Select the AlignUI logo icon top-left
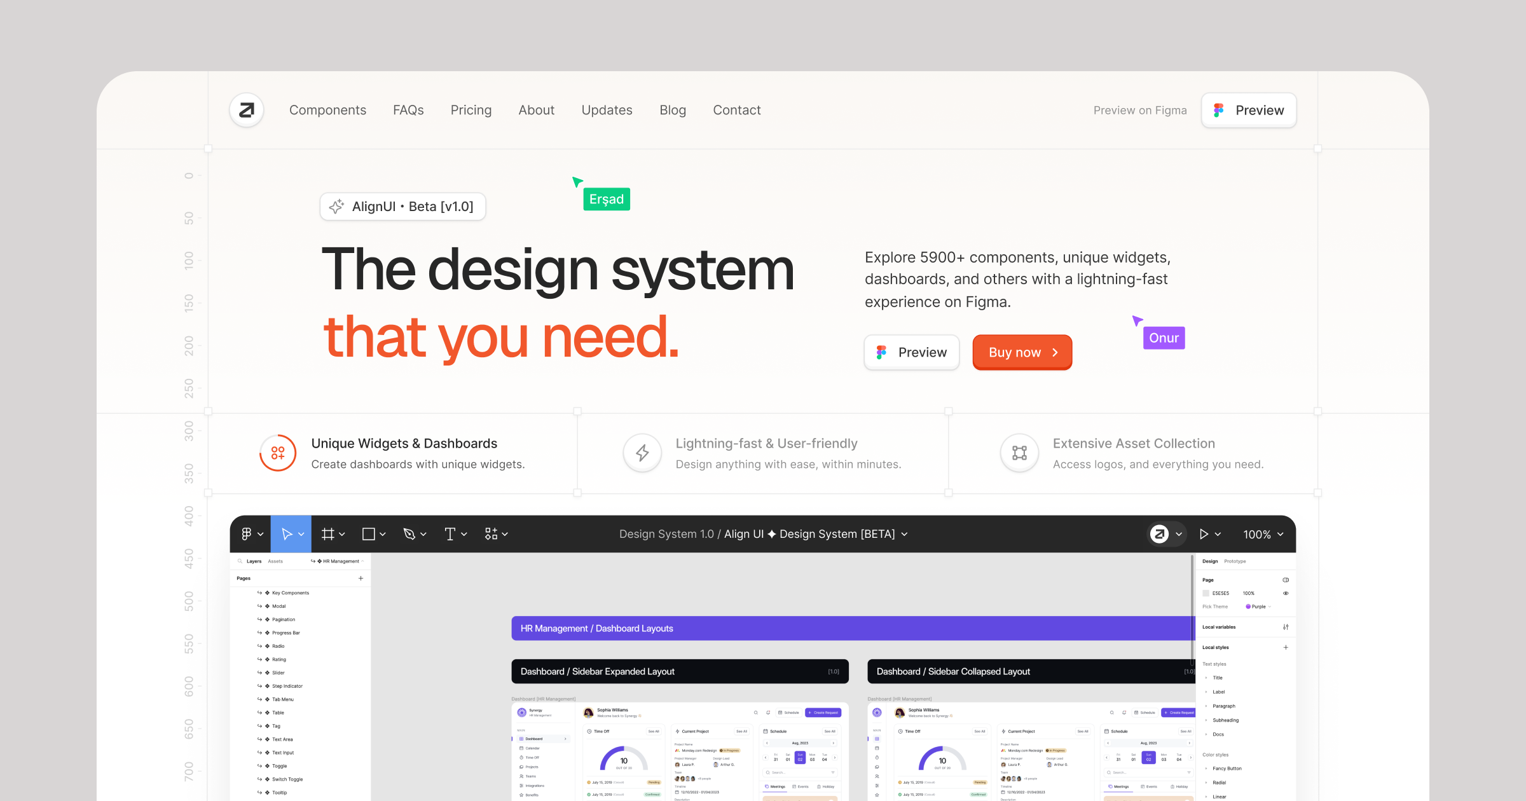This screenshot has width=1526, height=801. (245, 109)
